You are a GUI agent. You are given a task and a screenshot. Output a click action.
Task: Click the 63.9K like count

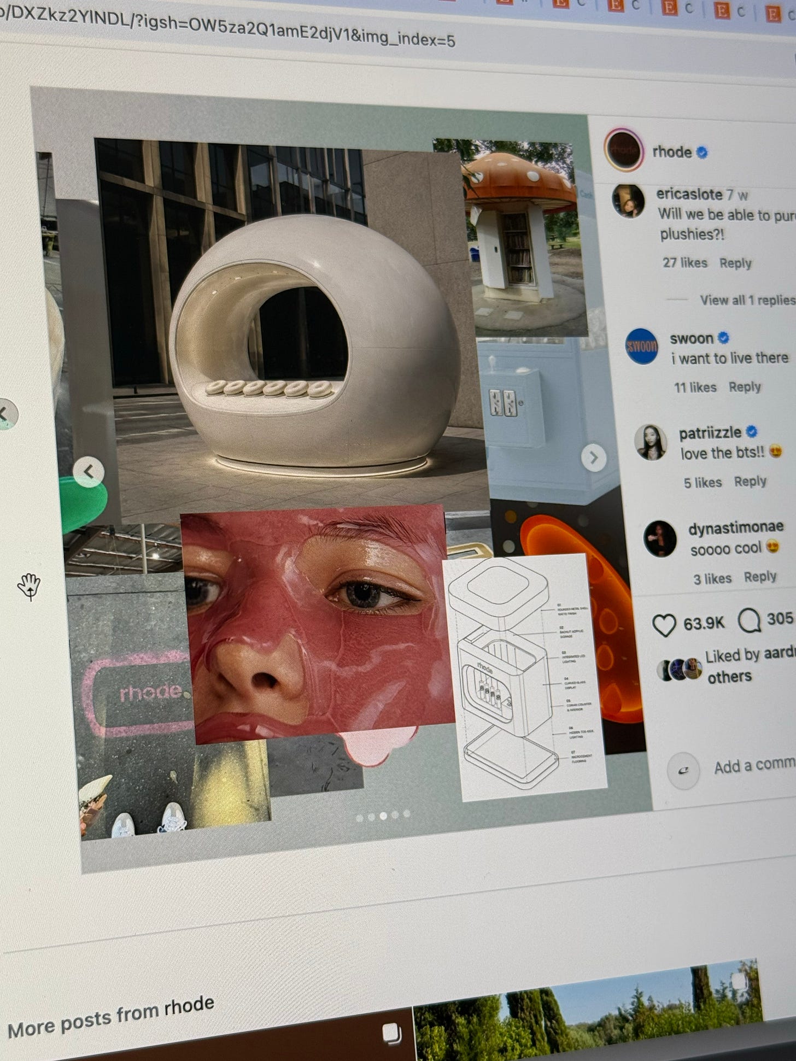[704, 623]
